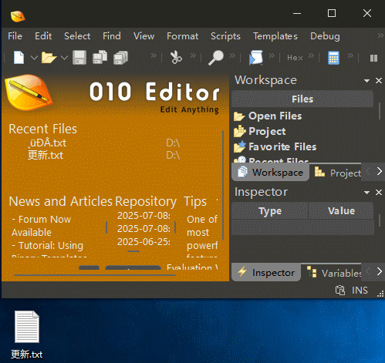
Task: Click the Favorite Files star folder icon
Action: tap(240, 146)
